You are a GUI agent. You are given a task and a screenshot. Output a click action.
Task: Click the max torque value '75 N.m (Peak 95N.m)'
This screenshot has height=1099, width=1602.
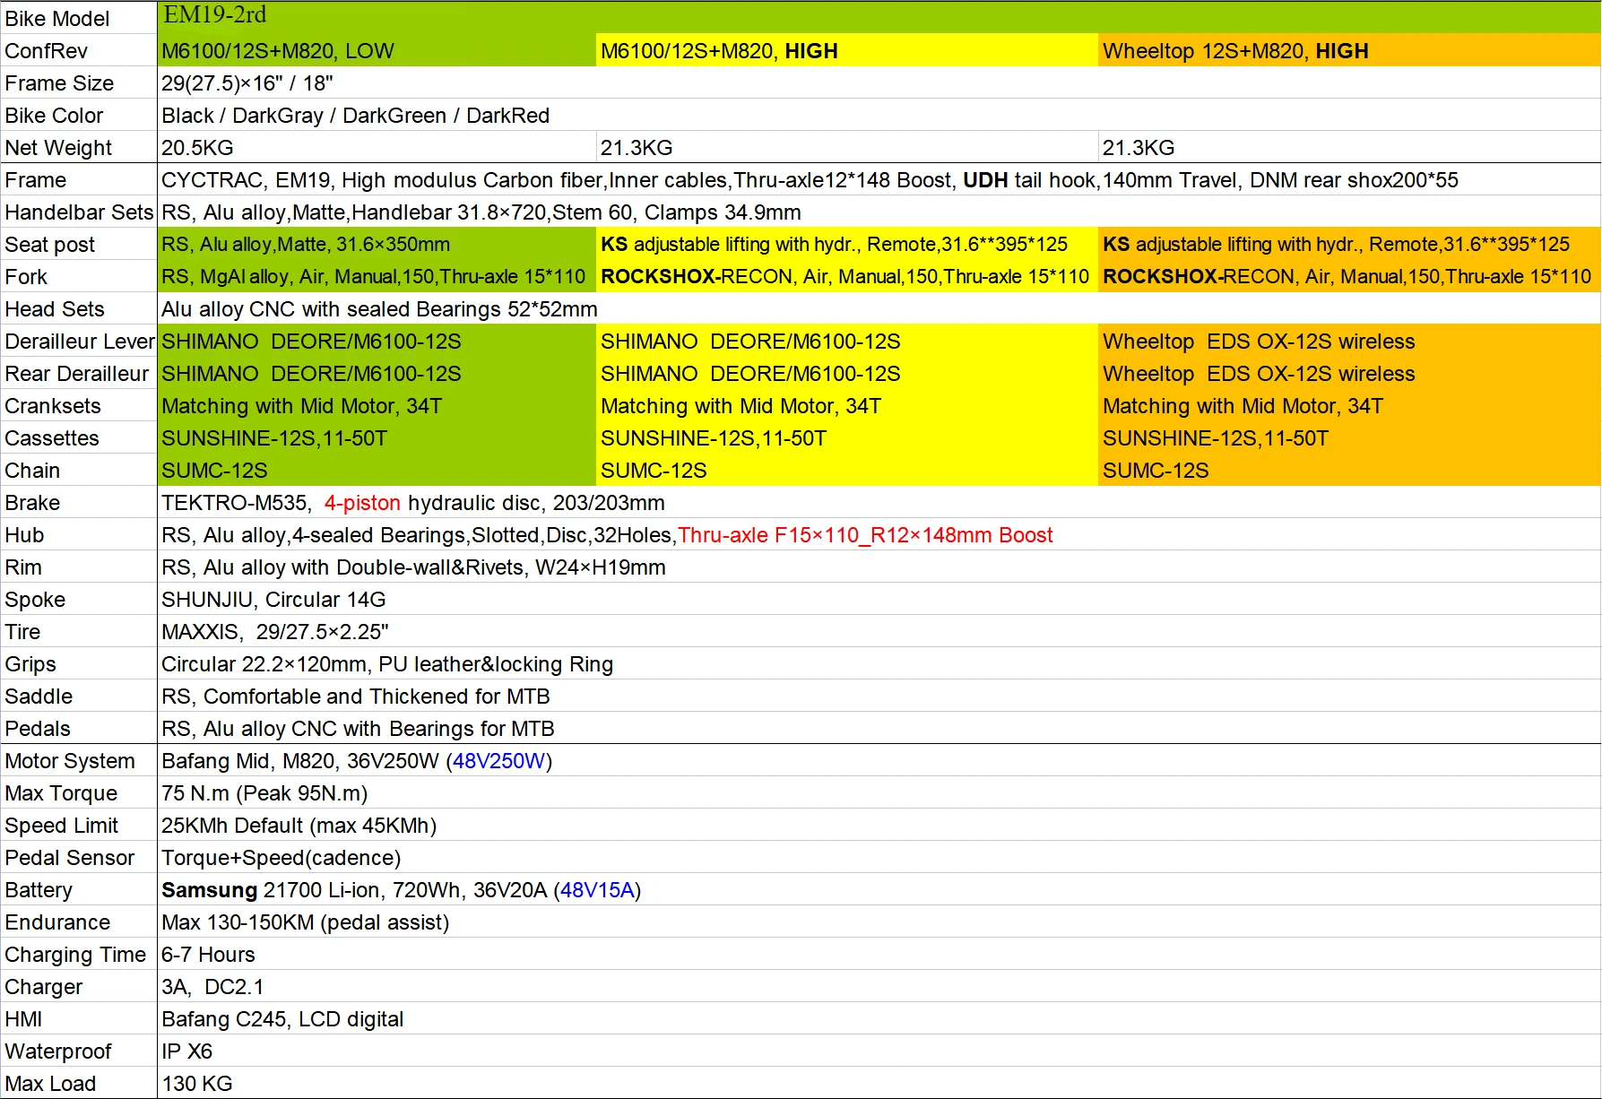[264, 793]
